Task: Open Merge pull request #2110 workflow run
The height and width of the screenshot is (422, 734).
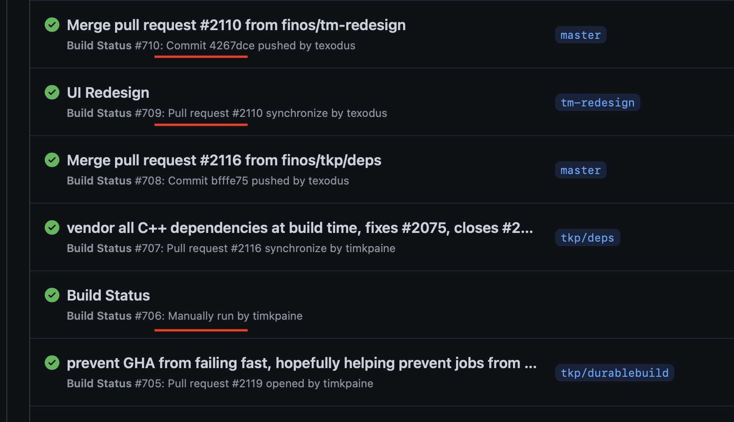Action: click(x=236, y=25)
